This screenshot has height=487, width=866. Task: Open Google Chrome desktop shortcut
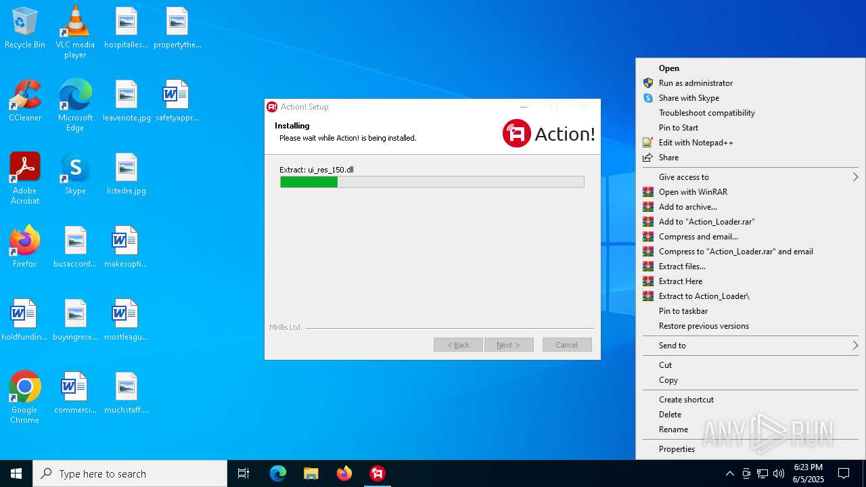point(25,398)
